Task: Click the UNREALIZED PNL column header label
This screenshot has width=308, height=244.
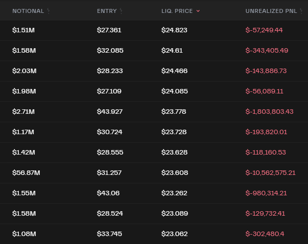Action: click(x=271, y=11)
